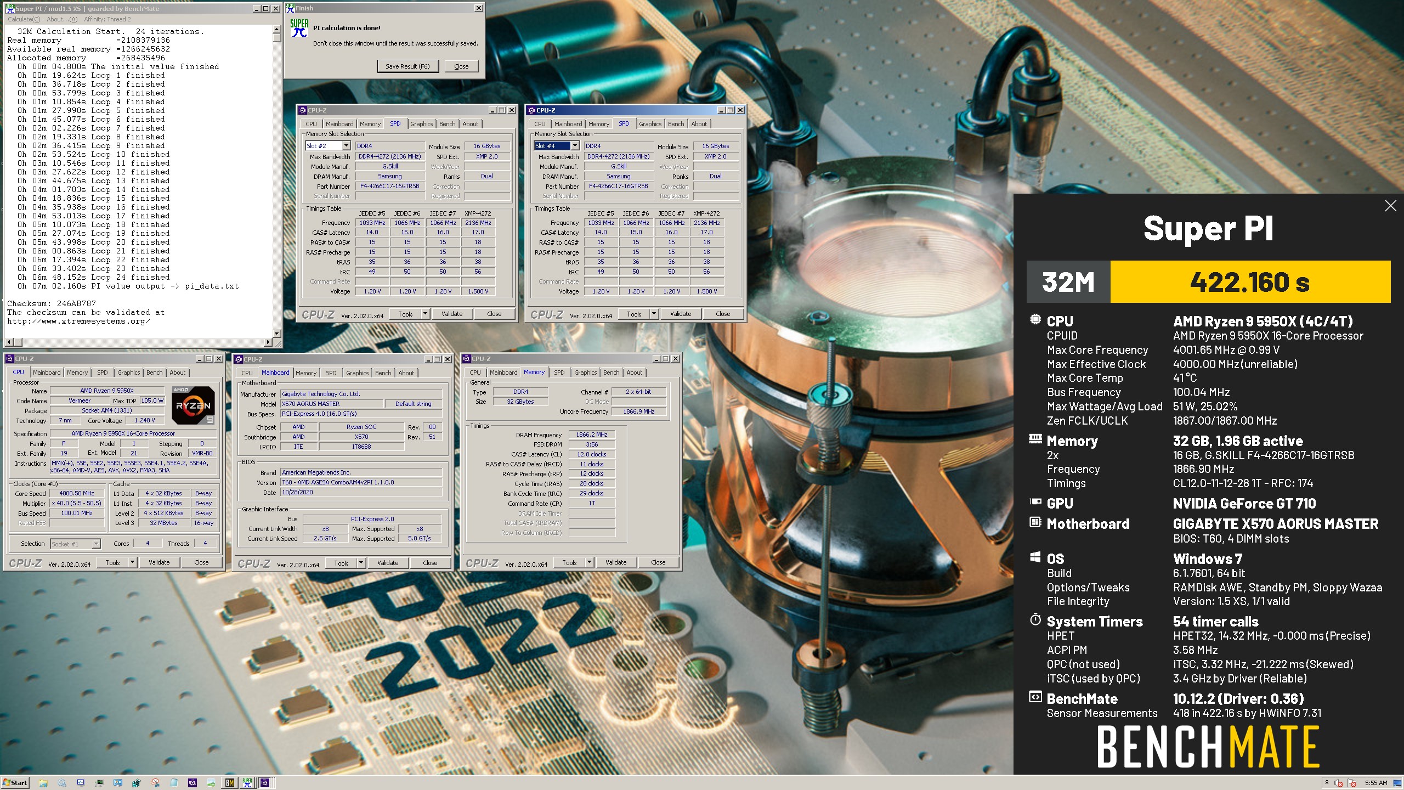Close the BenchMate result panel with X
Screen dimensions: 1404x790
(1390, 206)
